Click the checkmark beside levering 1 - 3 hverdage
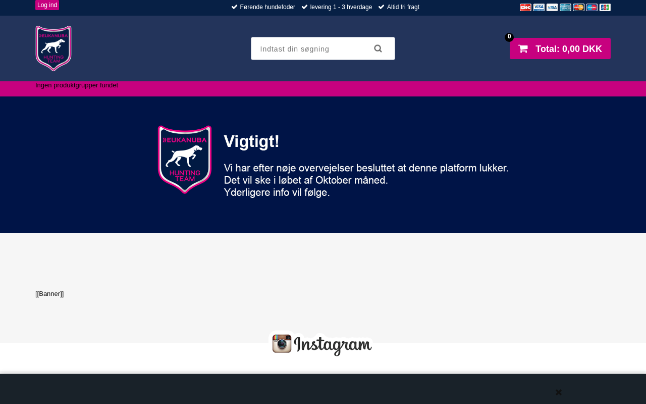The width and height of the screenshot is (646, 404). point(304,7)
